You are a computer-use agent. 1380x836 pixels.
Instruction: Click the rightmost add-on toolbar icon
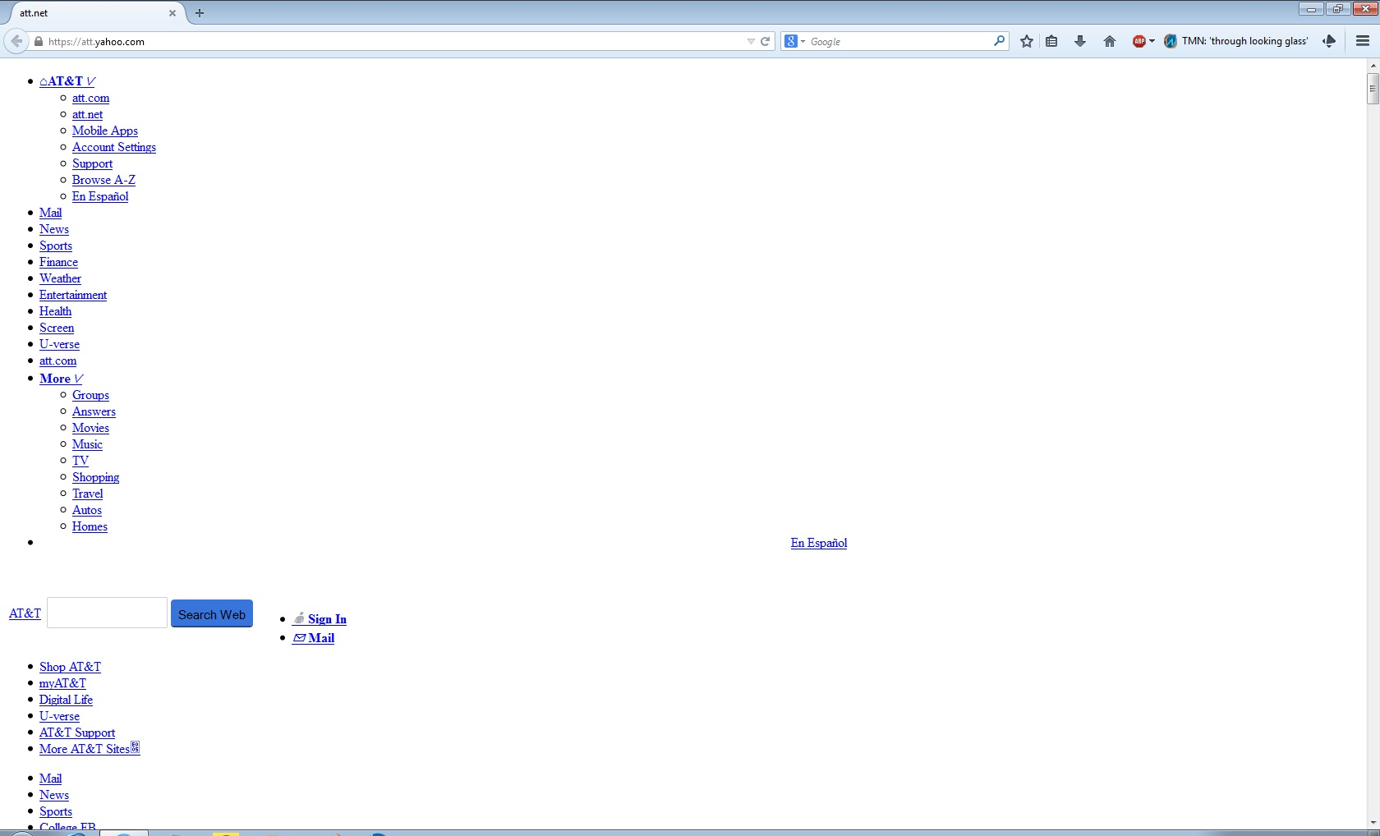1329,41
